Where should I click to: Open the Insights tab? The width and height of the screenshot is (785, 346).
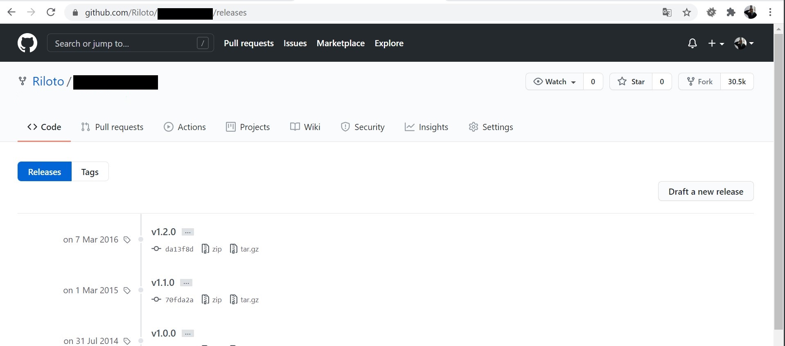[426, 127]
